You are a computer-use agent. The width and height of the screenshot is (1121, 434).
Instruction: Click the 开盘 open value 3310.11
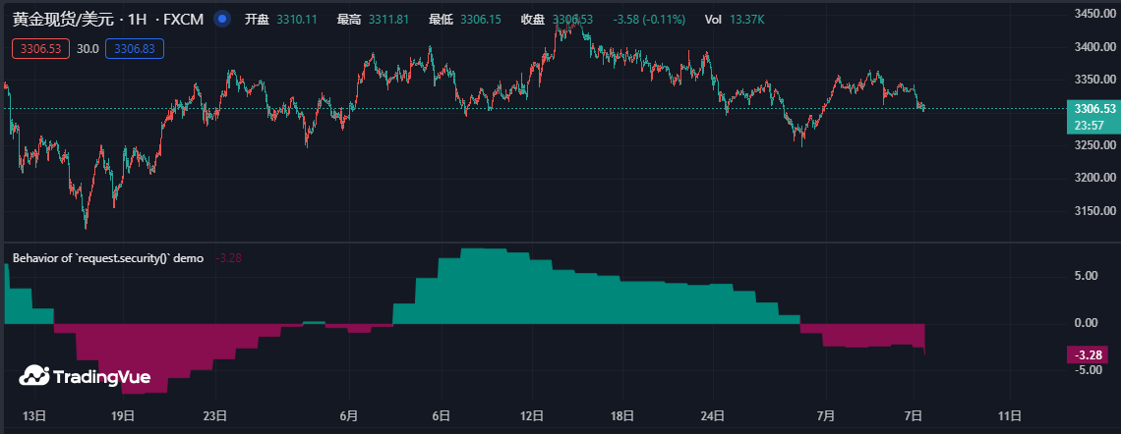point(296,20)
